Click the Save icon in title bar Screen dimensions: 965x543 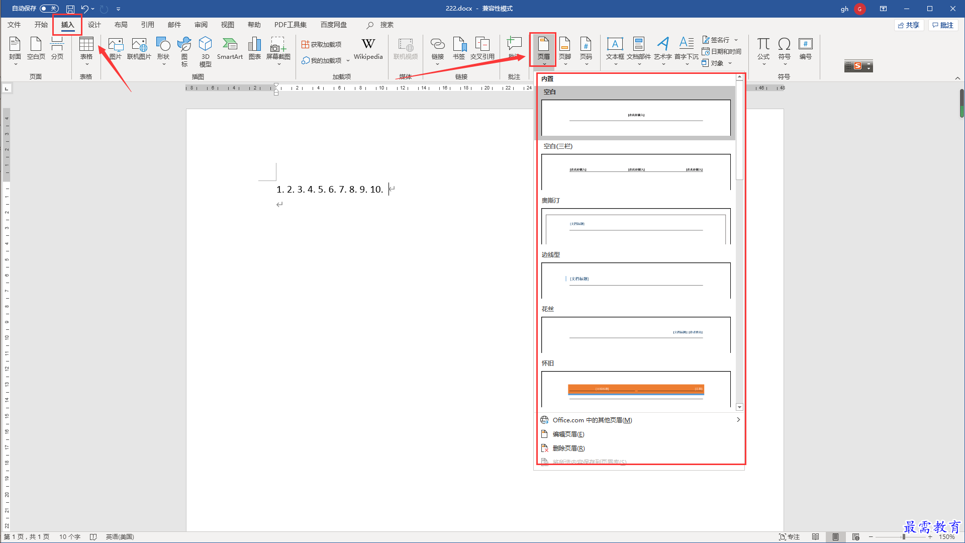(x=70, y=9)
